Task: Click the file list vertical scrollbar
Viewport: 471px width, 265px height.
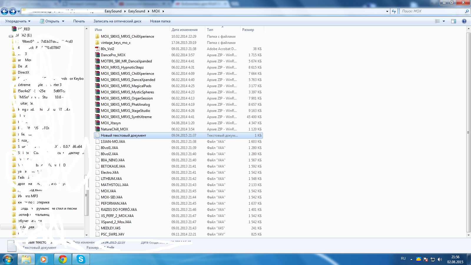Action: 468,132
